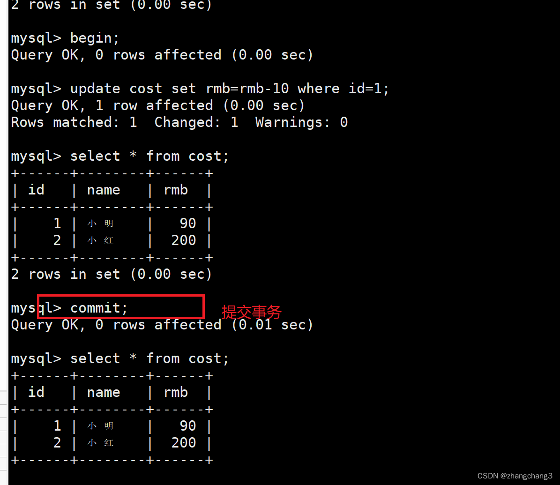Click the "name" header in the pre-commit table
Screen dimensions: 560x485
[x=104, y=190]
